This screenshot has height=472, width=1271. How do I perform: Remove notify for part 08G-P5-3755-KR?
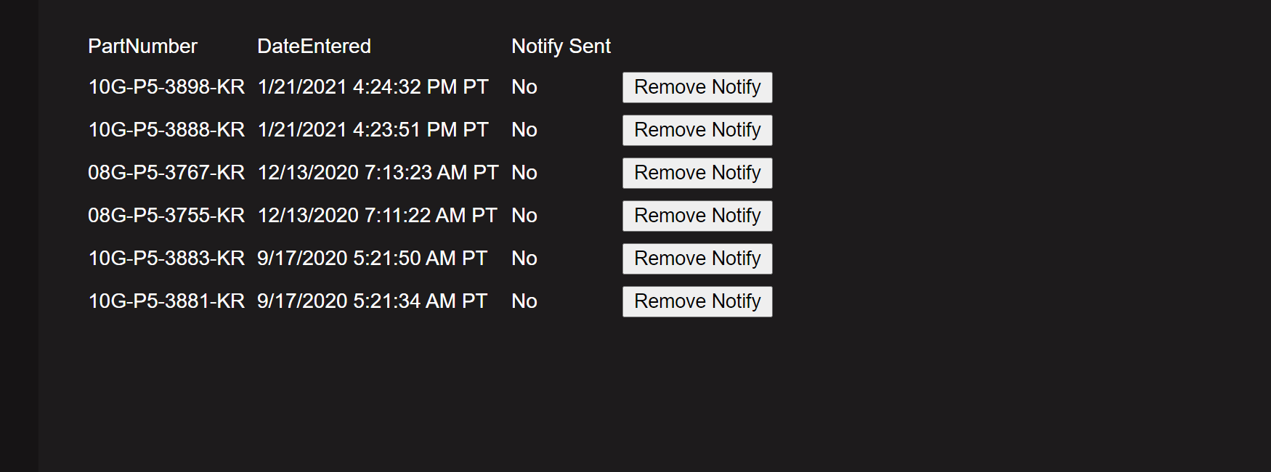tap(697, 216)
